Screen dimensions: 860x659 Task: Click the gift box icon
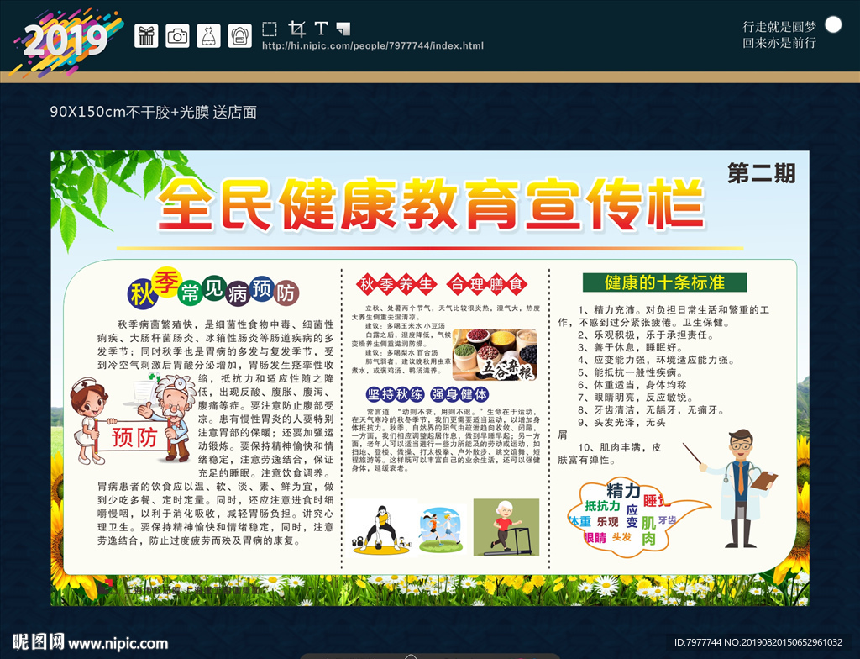pyautogui.click(x=146, y=36)
